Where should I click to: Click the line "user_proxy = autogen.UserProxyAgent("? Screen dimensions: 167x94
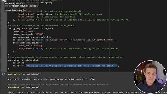[31, 28]
